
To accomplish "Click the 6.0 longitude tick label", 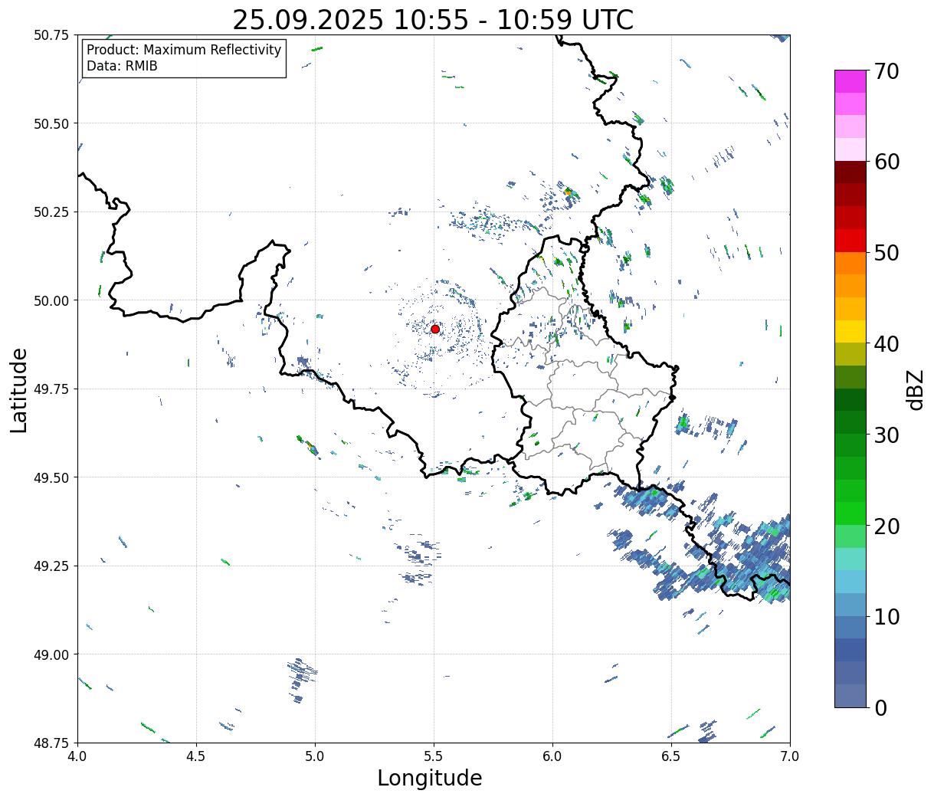I will [552, 756].
